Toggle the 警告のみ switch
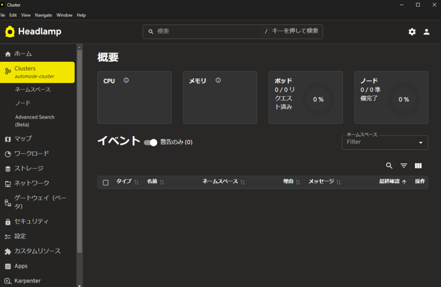441x287 pixels. coord(150,142)
